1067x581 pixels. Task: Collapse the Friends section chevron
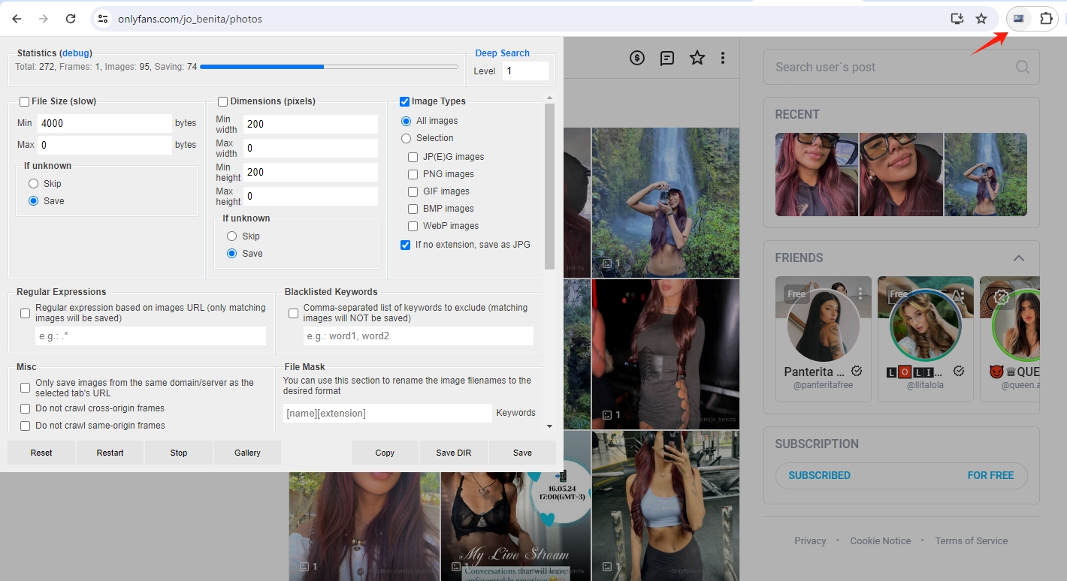click(1019, 258)
